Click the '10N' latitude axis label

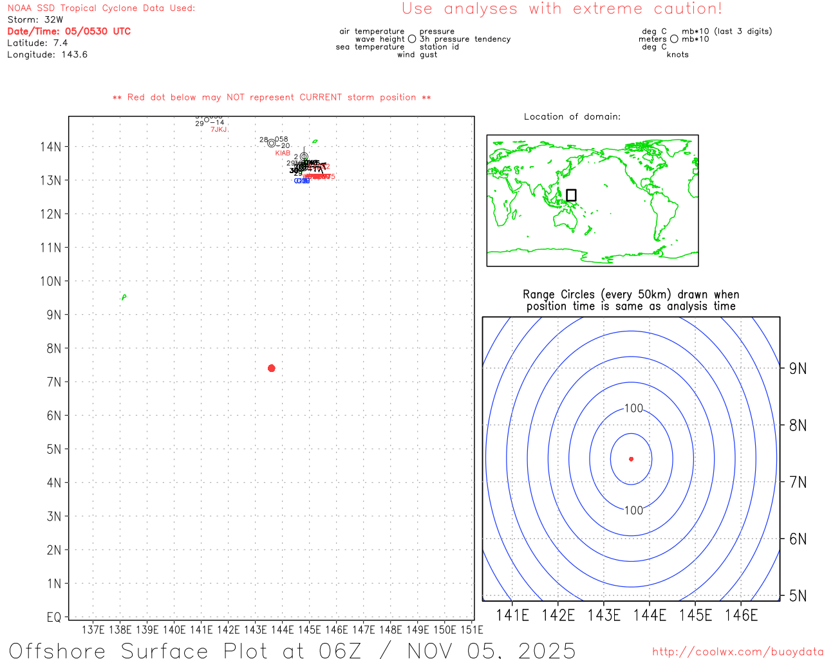click(51, 281)
